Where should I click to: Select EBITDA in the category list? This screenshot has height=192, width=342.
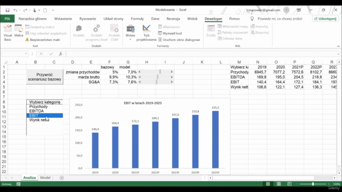click(x=44, y=111)
